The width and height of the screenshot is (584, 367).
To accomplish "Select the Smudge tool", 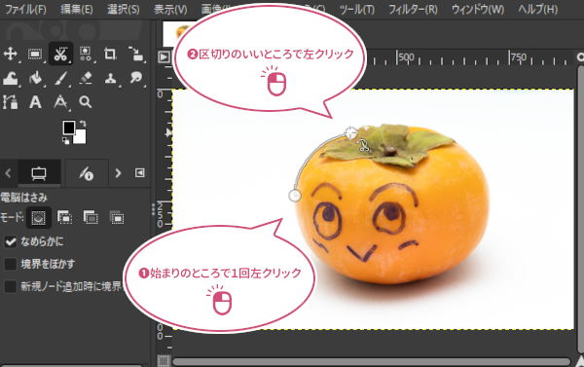I will [135, 79].
